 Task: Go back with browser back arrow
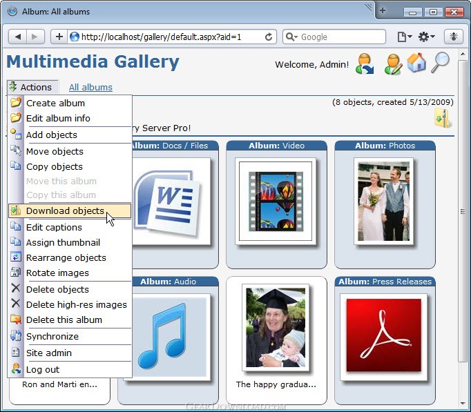click(18, 37)
